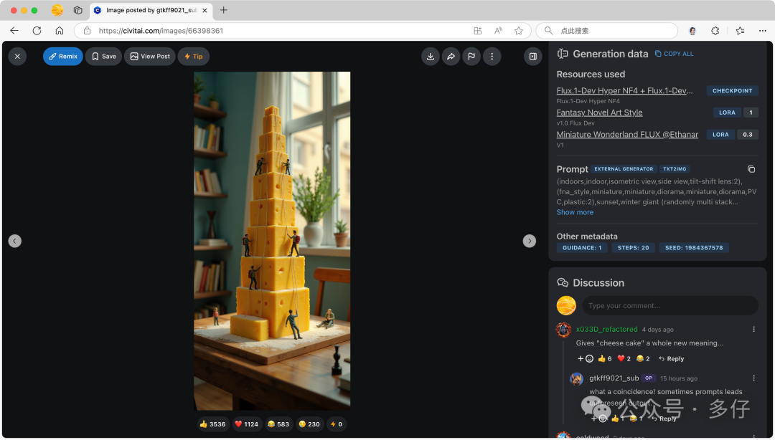The image size is (775, 440).
Task: Reply to x033D_refactored's comment
Action: [672, 359]
